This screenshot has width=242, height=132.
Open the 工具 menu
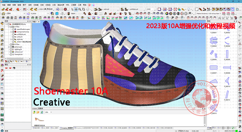point(79,5)
